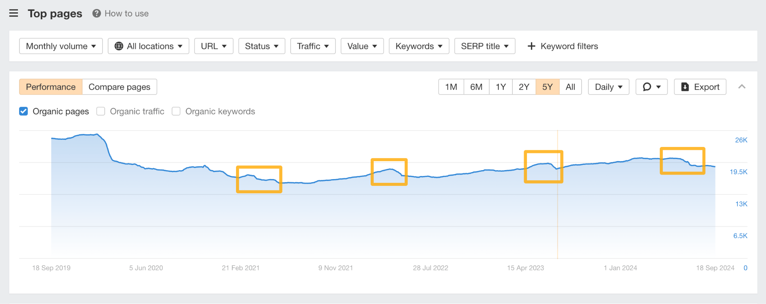Select the 1Y time range

click(500, 87)
